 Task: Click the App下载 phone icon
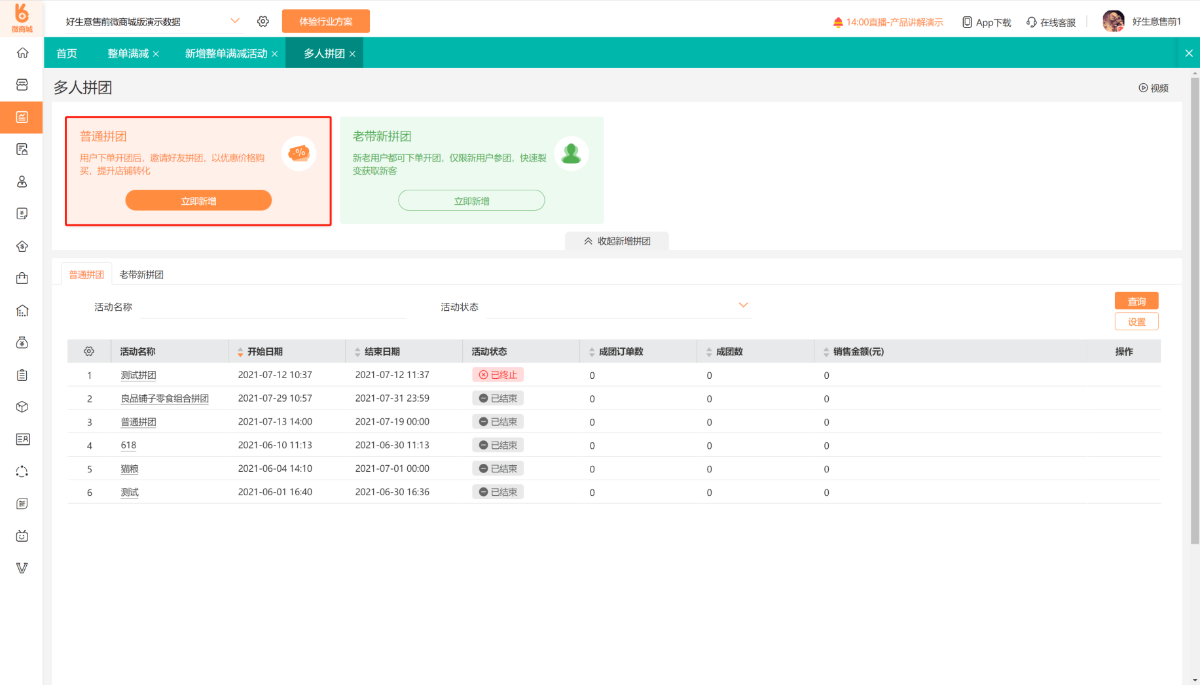point(967,22)
